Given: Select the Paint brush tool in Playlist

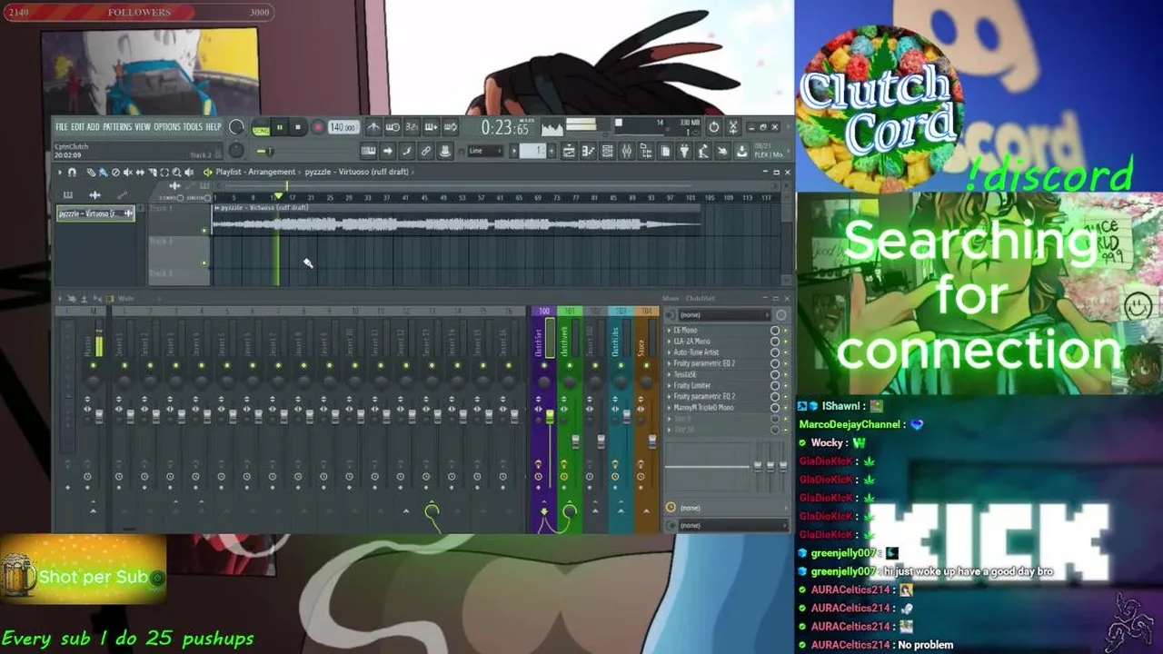Looking at the screenshot, I should coord(104,173).
